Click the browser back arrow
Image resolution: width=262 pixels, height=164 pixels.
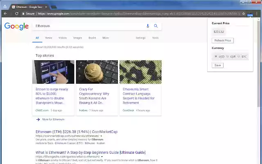[5, 14]
